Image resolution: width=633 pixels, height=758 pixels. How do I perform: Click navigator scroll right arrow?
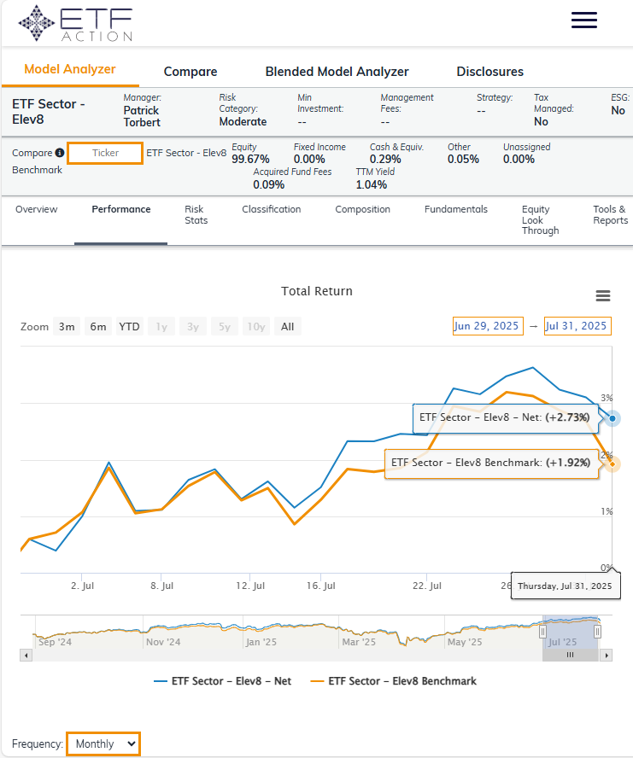(x=606, y=656)
